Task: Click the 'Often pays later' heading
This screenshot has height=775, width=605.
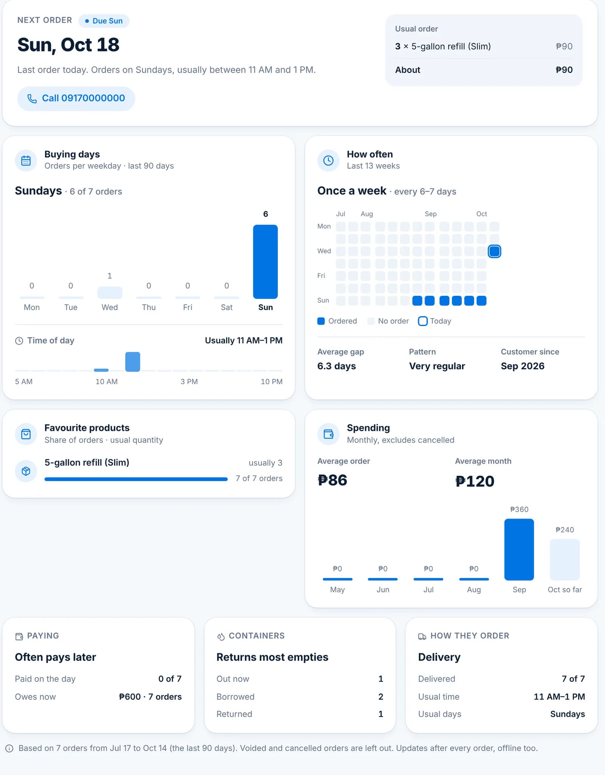Action: (55, 657)
